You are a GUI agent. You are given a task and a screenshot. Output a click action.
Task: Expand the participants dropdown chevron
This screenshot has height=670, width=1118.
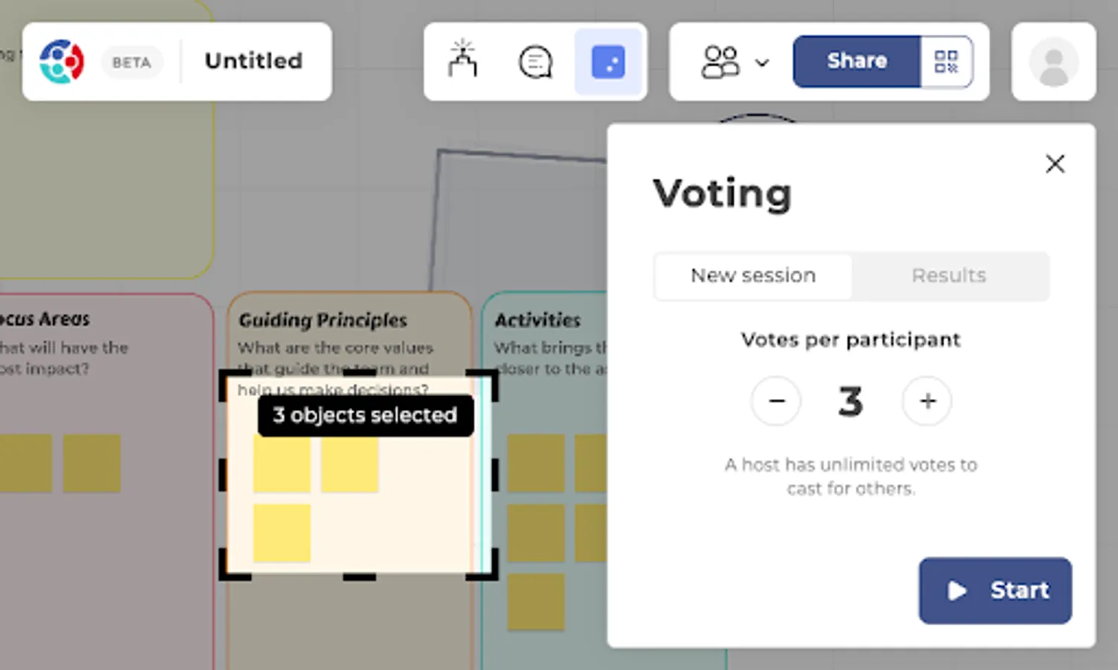[x=762, y=63]
